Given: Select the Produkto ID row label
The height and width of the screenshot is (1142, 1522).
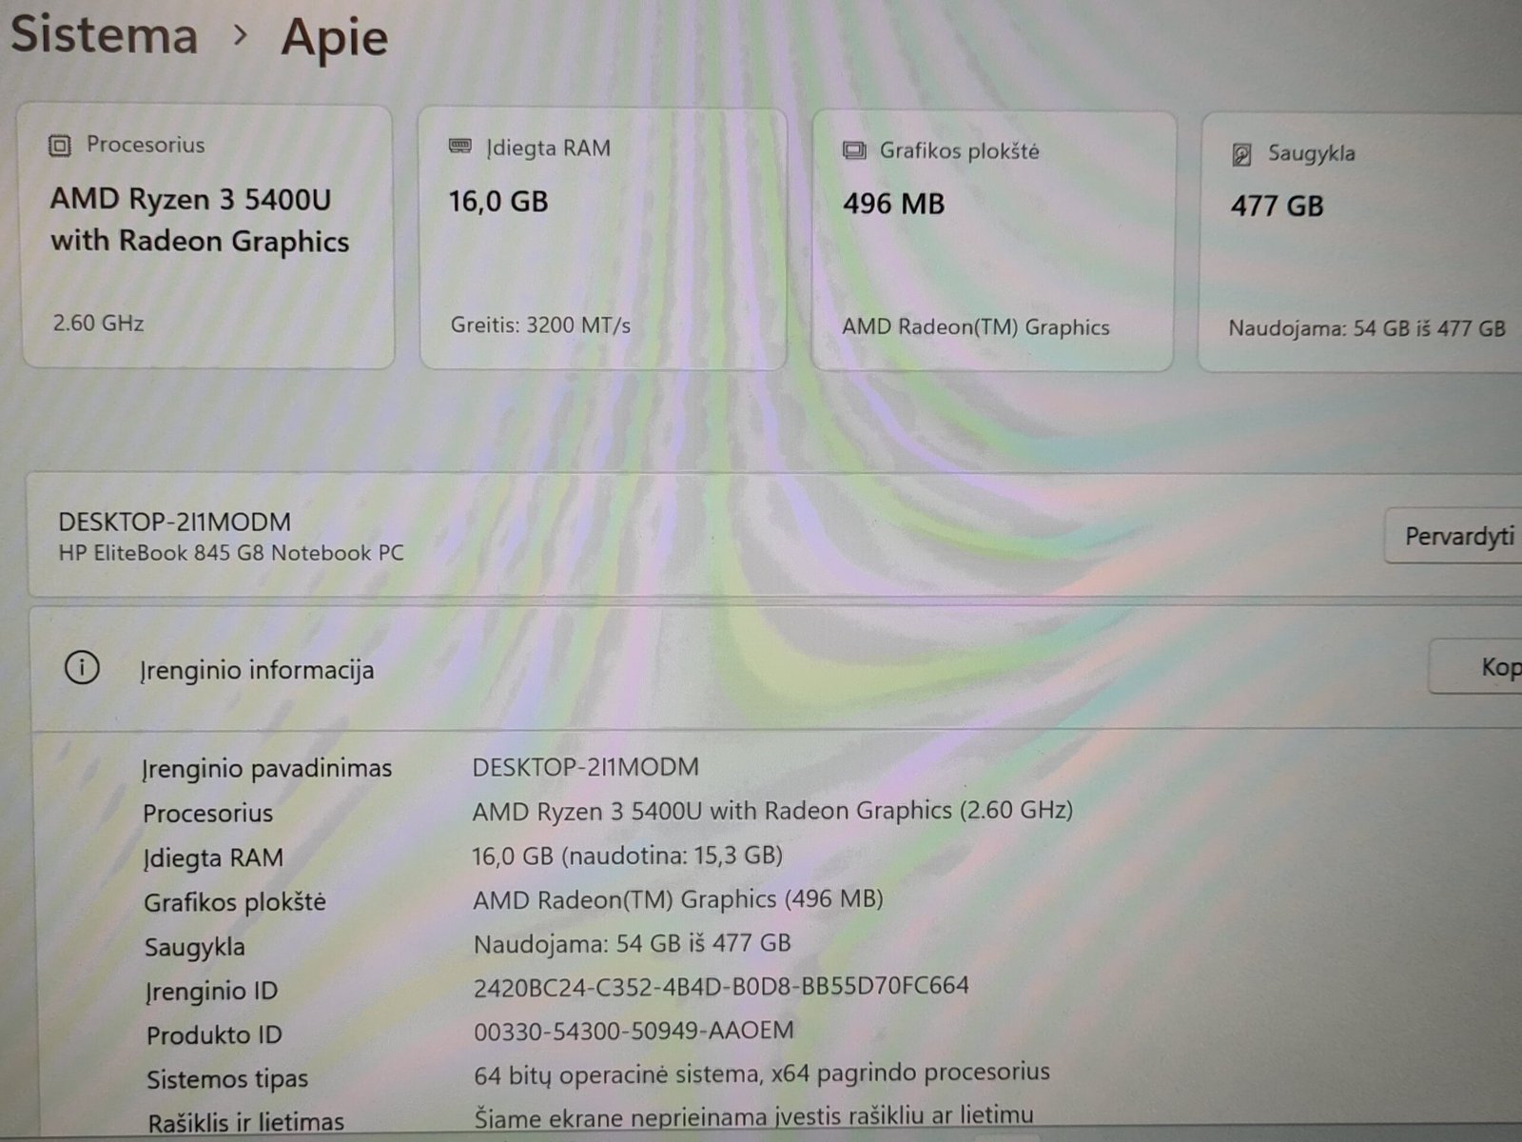Looking at the screenshot, I should pos(214,1035).
